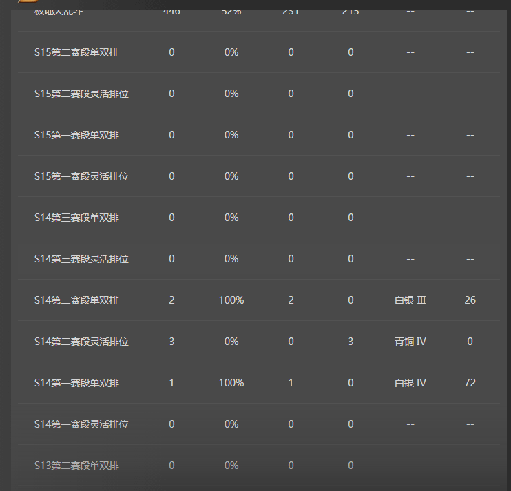Select the S14第一赛段灵活排位 row label
Viewport: 511px width, 491px height.
tap(81, 424)
